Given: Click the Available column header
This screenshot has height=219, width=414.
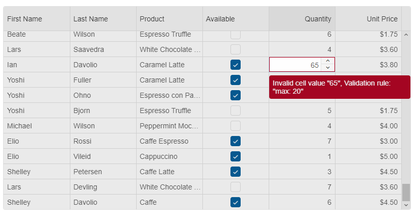Looking at the screenshot, I should click(x=220, y=19).
